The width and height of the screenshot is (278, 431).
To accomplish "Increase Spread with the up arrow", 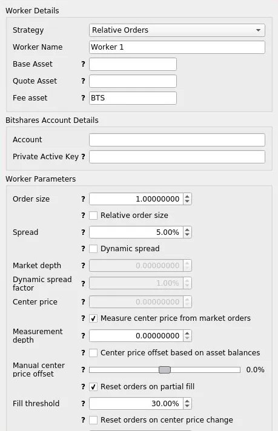I will (187, 230).
